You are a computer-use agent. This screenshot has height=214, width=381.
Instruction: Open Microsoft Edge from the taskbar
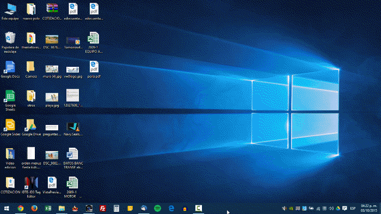click(171, 208)
